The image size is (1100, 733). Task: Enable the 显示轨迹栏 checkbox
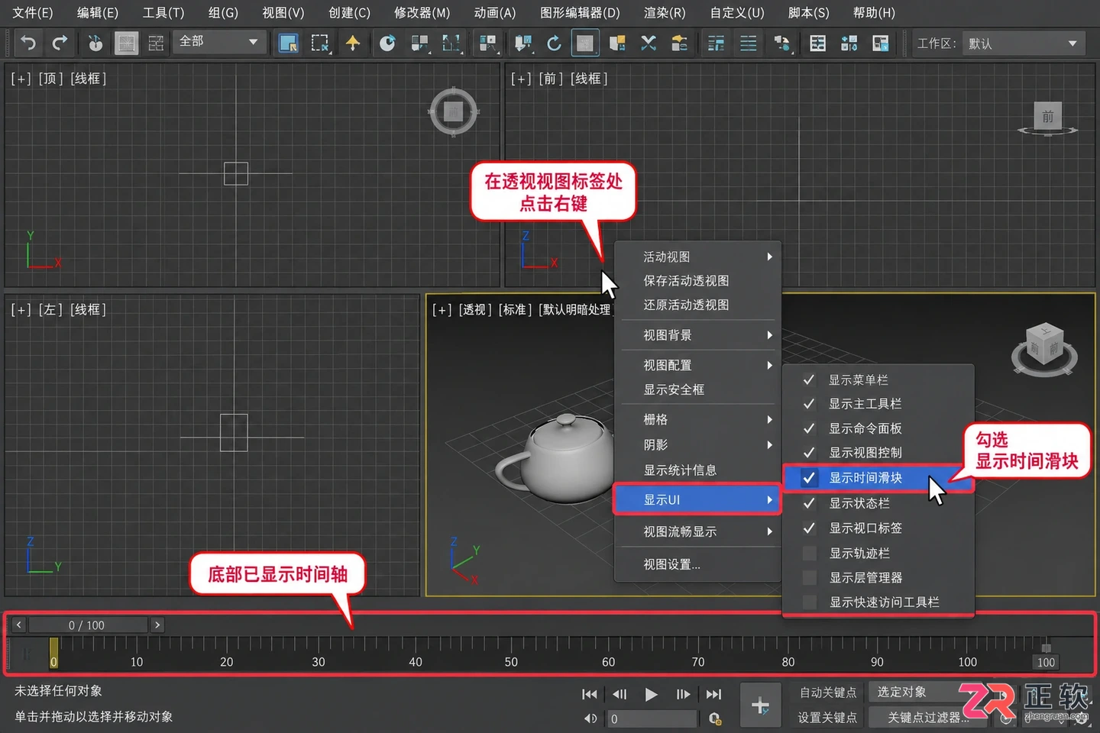809,553
